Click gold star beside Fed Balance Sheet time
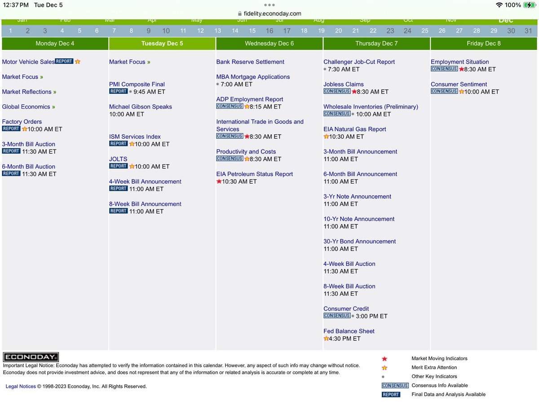This screenshot has width=539, height=404. pyautogui.click(x=327, y=338)
